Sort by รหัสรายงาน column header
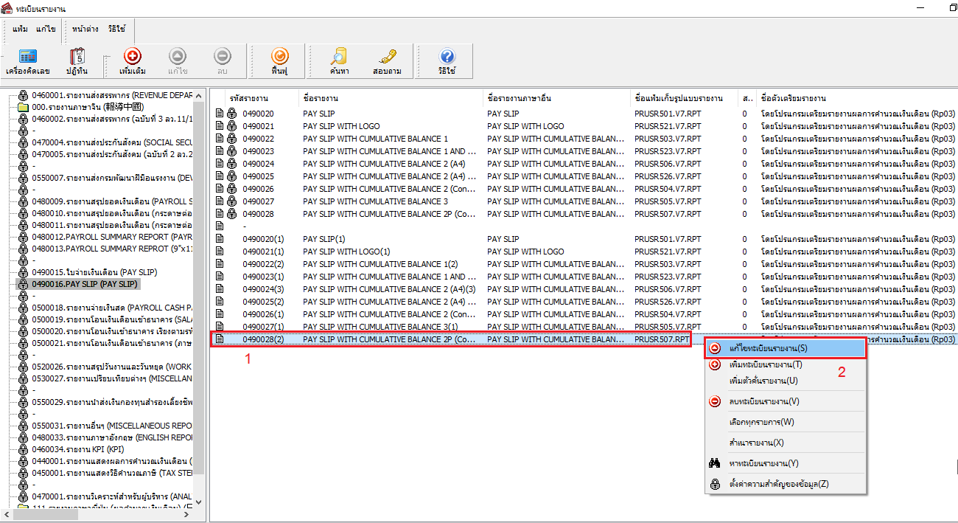958x523 pixels. [x=248, y=98]
